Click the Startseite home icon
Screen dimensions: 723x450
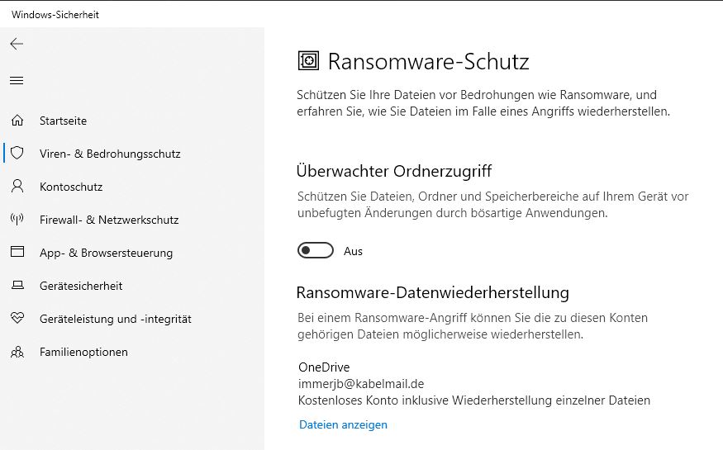click(x=17, y=121)
